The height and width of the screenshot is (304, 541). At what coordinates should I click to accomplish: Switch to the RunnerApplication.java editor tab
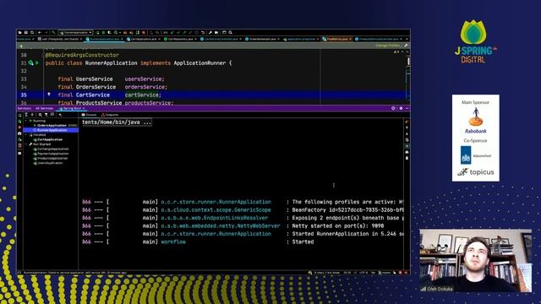tap(104, 39)
